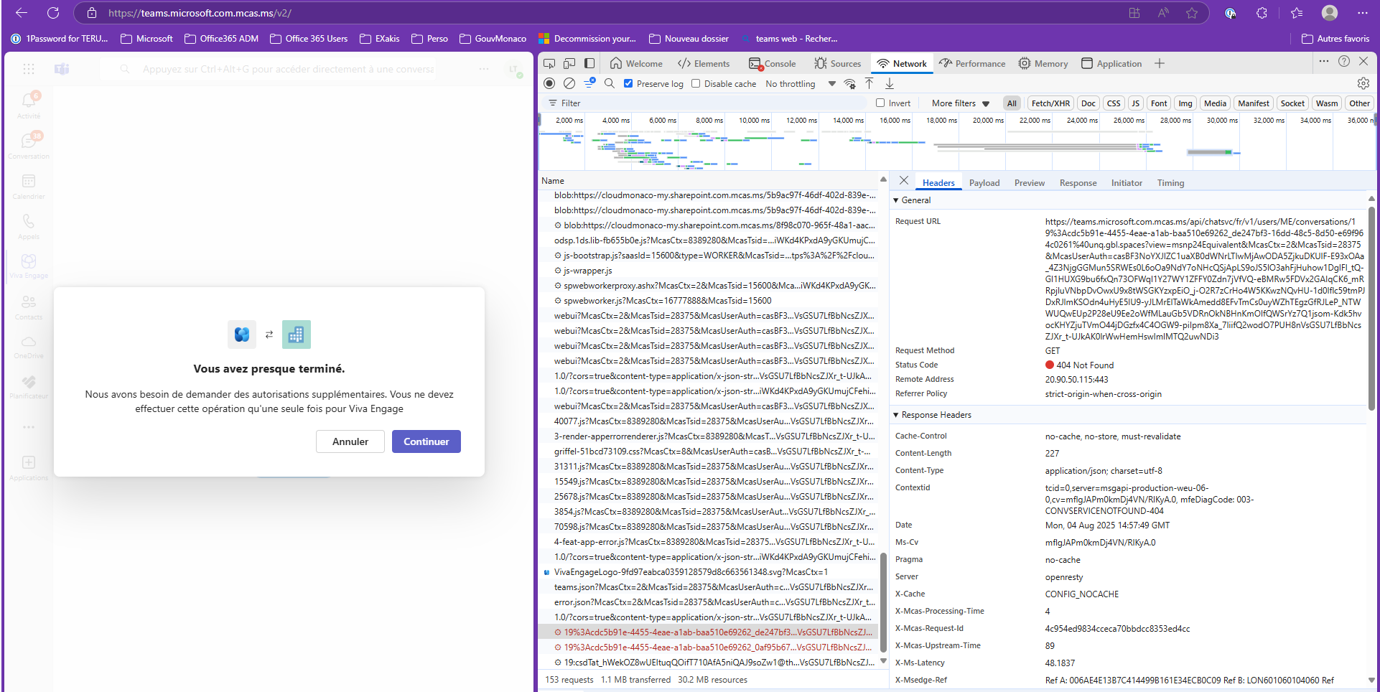Expand the More filters dropdown
The width and height of the screenshot is (1380, 692).
pyautogui.click(x=960, y=103)
